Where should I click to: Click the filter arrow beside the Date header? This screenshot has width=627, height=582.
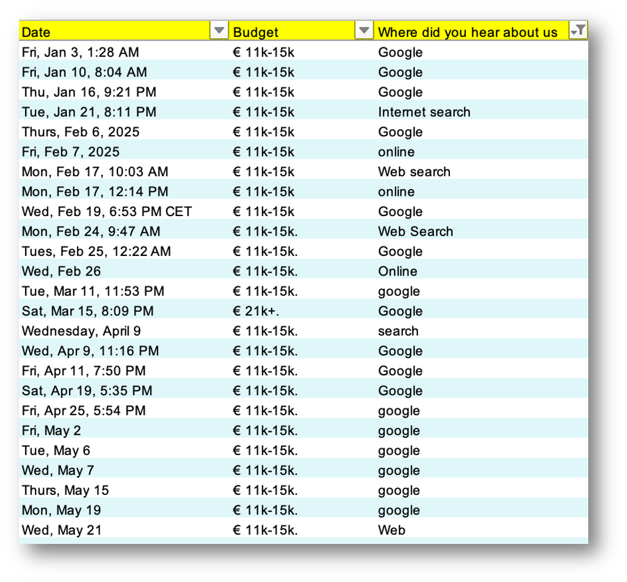[x=219, y=30]
